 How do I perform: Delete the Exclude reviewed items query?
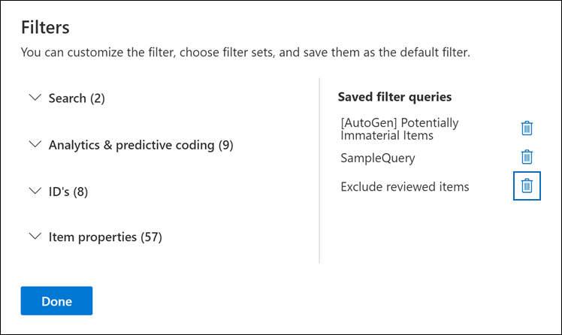tap(527, 186)
